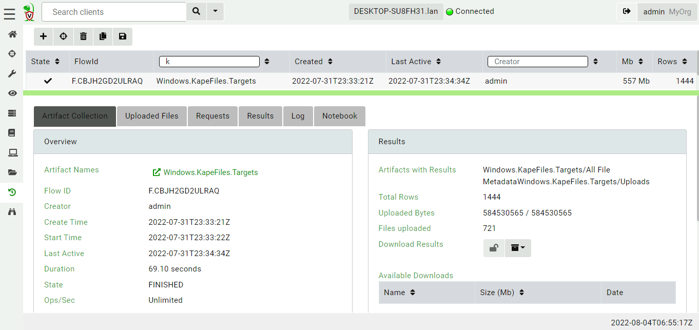Delete the selected collection via trash icon
Viewport: 699px width, 330px height.
point(83,36)
